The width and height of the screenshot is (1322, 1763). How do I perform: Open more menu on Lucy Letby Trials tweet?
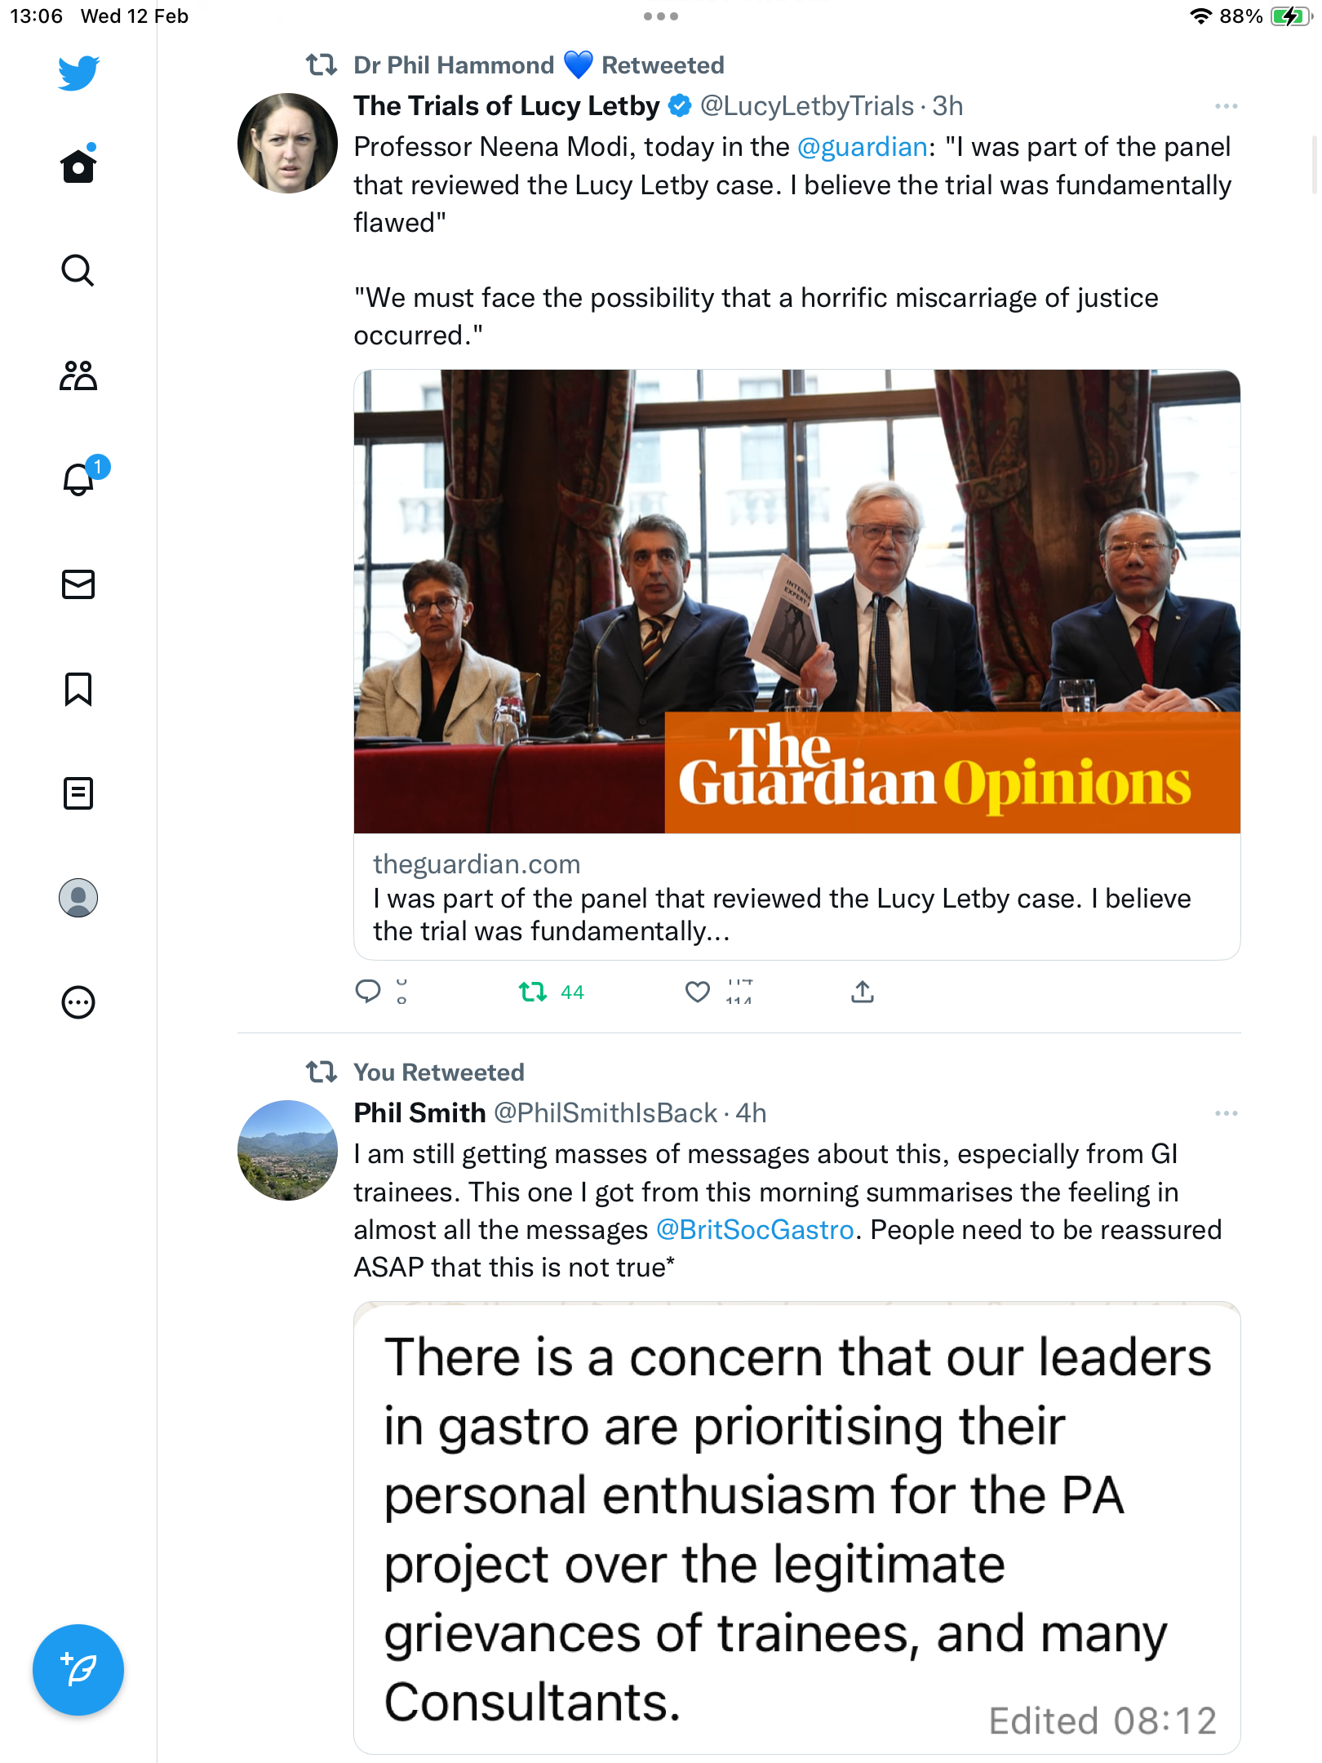pyautogui.click(x=1226, y=106)
